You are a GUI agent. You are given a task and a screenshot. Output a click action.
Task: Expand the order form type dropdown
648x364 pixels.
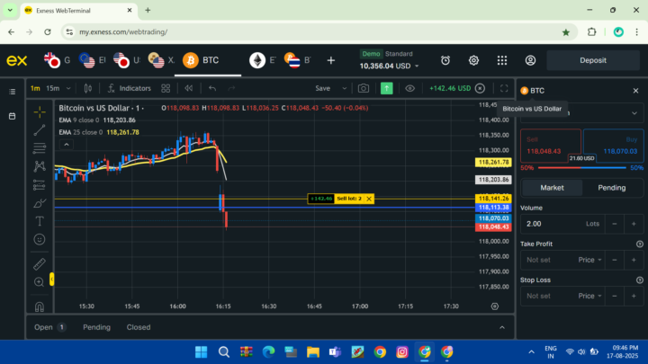(634, 113)
